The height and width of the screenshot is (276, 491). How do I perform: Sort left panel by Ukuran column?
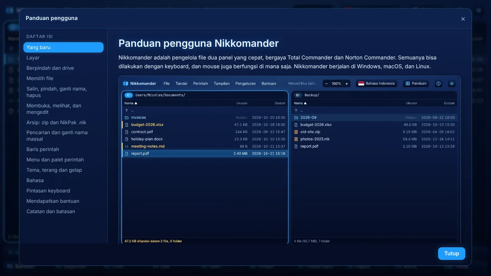click(x=242, y=103)
